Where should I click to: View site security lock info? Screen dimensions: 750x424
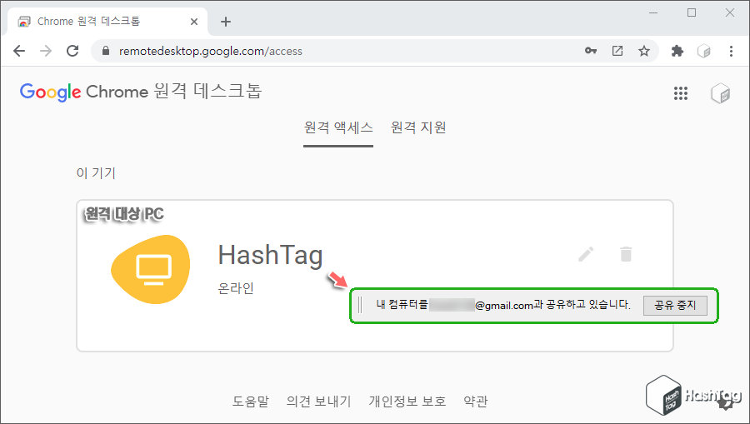click(106, 51)
